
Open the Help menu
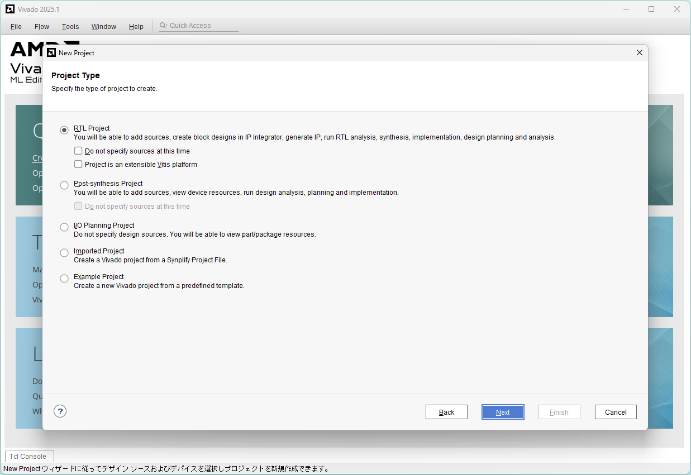click(x=136, y=27)
